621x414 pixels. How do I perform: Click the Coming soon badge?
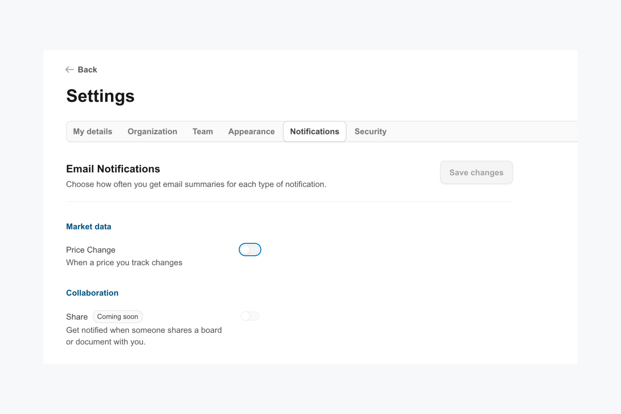click(x=118, y=317)
